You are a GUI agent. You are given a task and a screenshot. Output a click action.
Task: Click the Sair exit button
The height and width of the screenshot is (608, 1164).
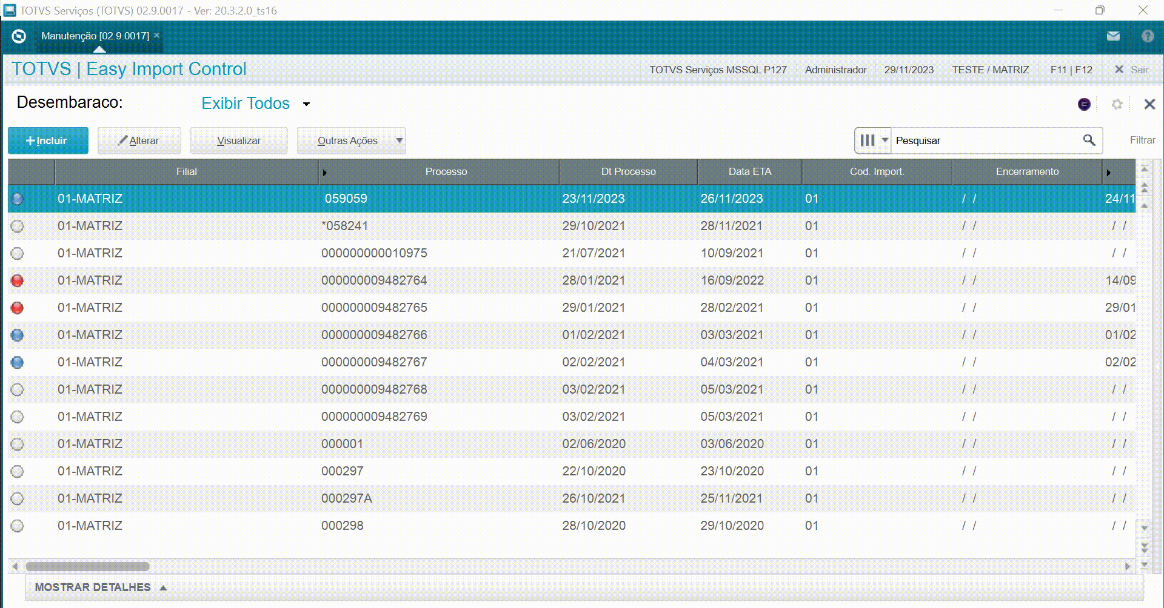pos(1132,70)
